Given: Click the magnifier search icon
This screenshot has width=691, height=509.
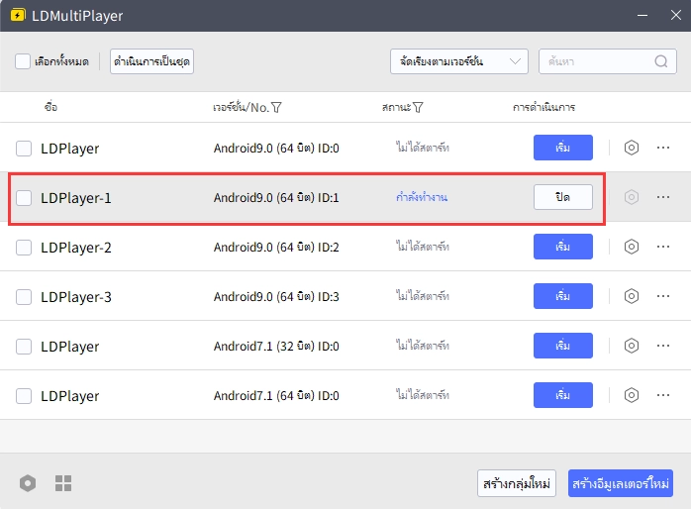Looking at the screenshot, I should (x=660, y=61).
